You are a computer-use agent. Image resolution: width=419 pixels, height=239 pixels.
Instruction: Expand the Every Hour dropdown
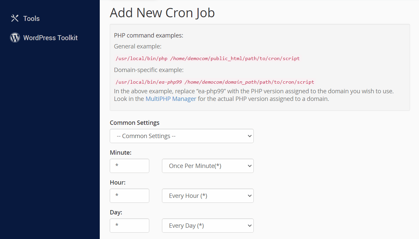[x=208, y=196]
